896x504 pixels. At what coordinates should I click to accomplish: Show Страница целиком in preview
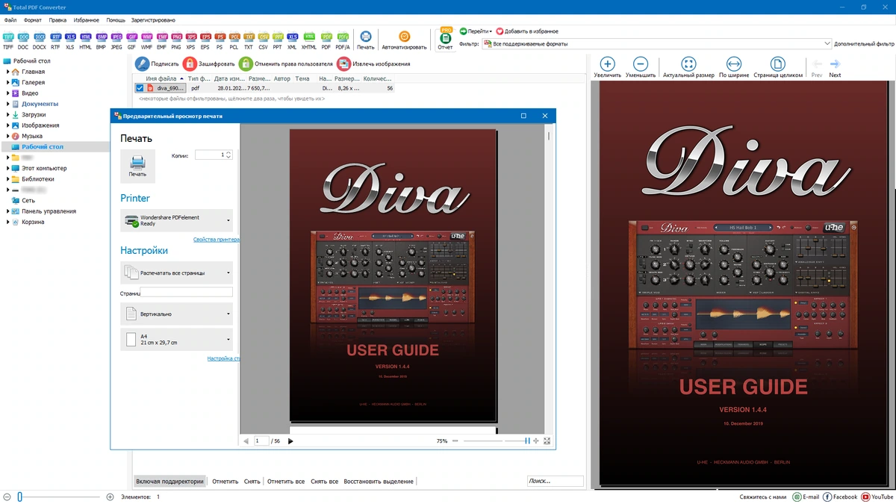tap(777, 67)
